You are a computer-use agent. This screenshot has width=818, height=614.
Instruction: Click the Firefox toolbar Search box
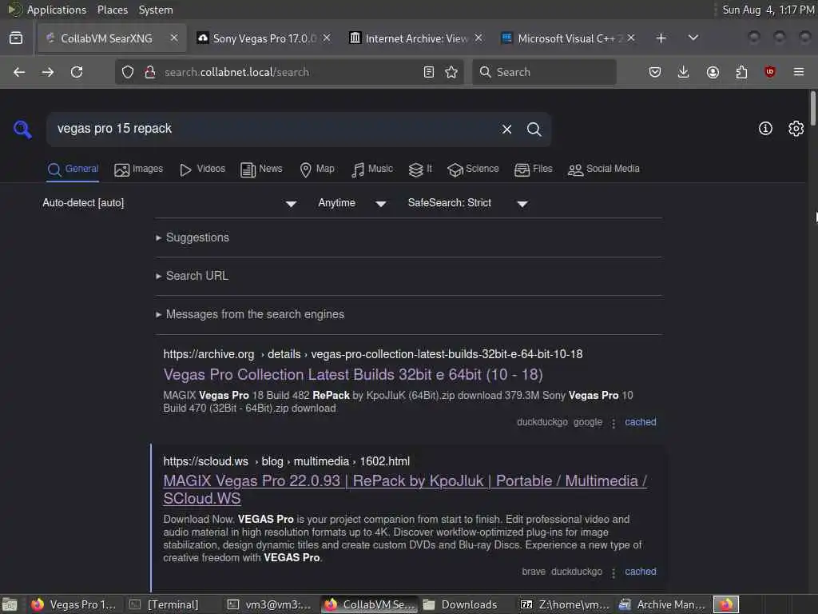tap(544, 72)
